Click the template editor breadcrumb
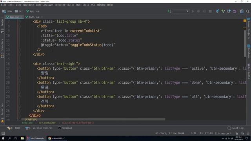 (x=27, y=123)
